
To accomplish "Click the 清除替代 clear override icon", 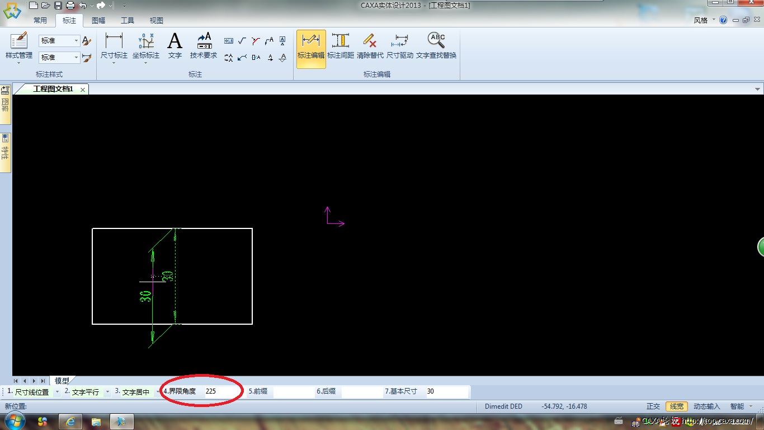I will [370, 46].
